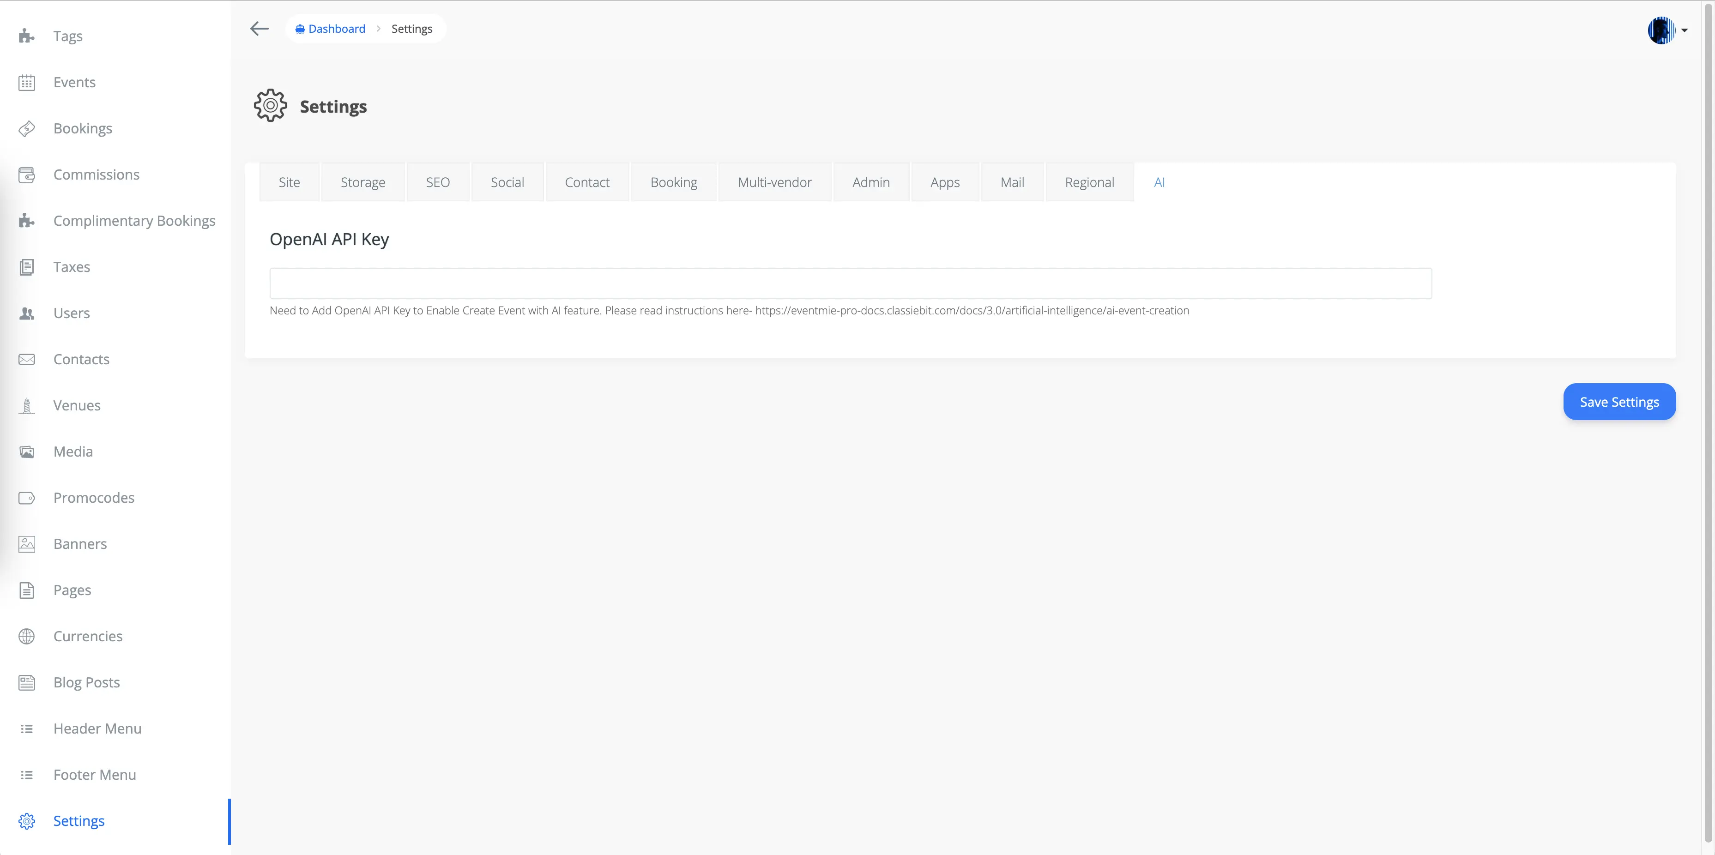
Task: Open the SEO tab
Action: pyautogui.click(x=438, y=181)
